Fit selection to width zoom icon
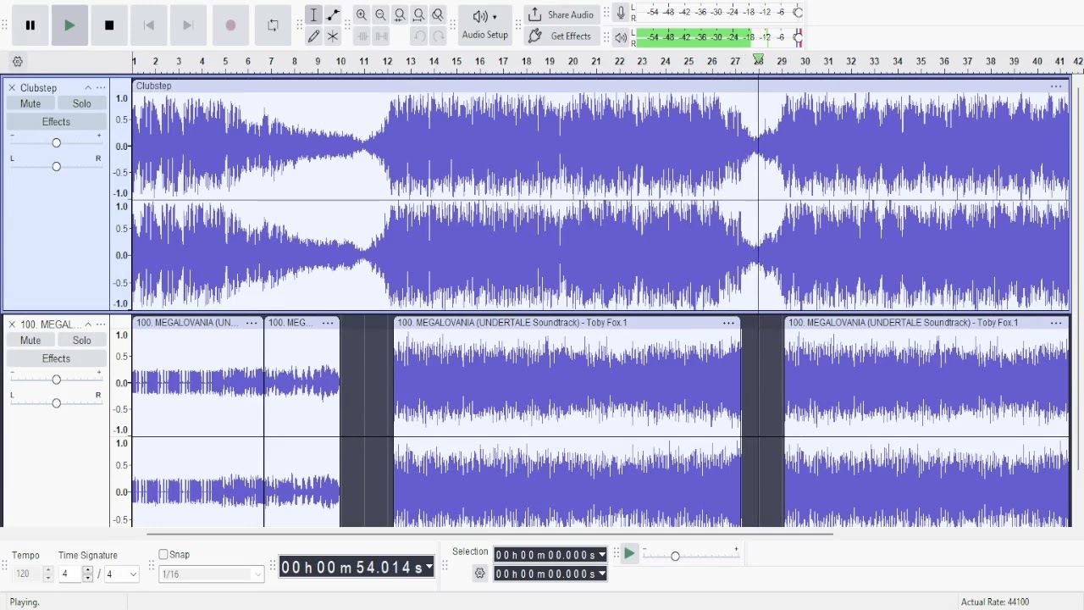This screenshot has height=610, width=1084. tap(400, 14)
